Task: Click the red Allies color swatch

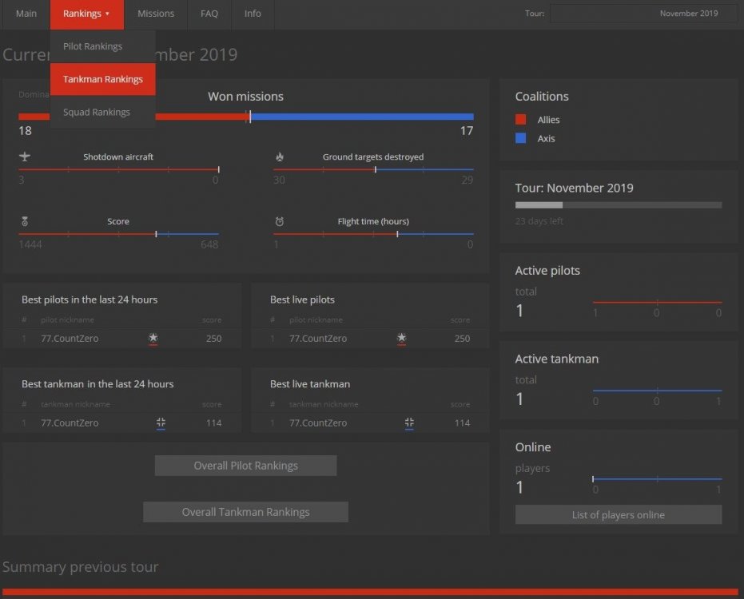Action: tap(521, 120)
